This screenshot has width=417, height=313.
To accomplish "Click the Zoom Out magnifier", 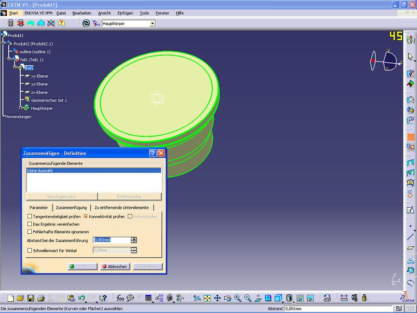I will 248,298.
